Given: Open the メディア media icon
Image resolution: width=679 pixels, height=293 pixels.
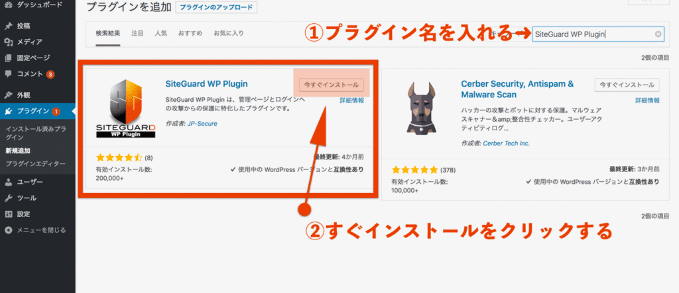Looking at the screenshot, I should (x=8, y=42).
